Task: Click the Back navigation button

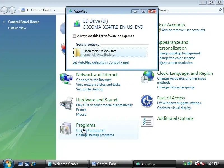Action: click(4, 10)
